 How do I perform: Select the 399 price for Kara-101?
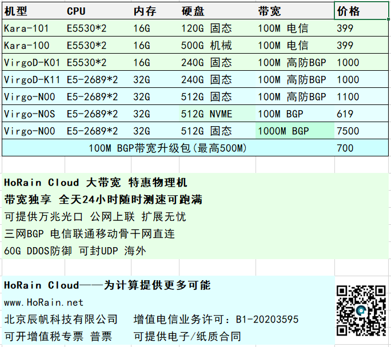[361, 28]
